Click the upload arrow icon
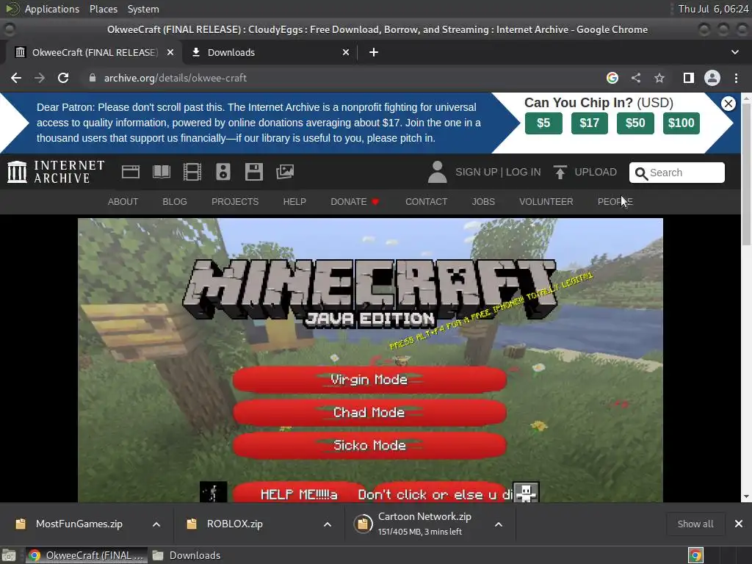 click(x=560, y=172)
